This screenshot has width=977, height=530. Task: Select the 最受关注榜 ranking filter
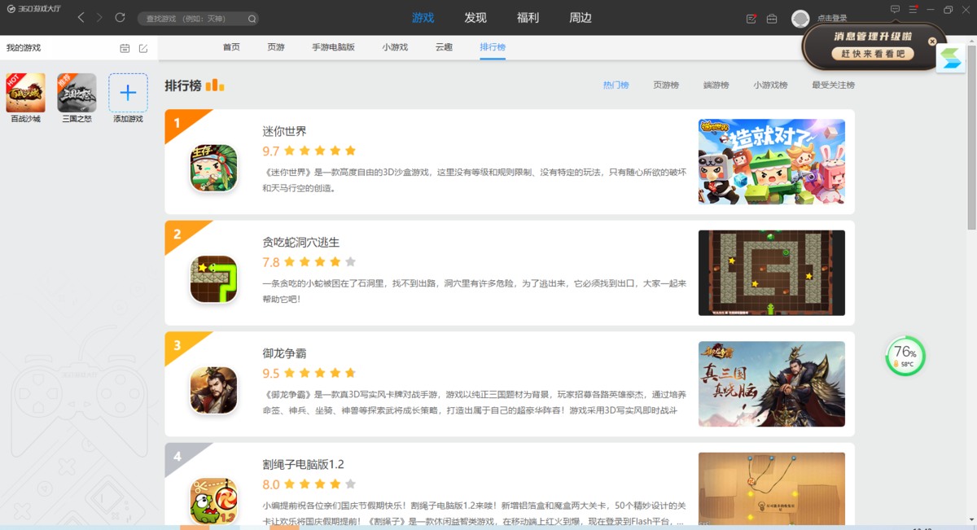point(834,85)
